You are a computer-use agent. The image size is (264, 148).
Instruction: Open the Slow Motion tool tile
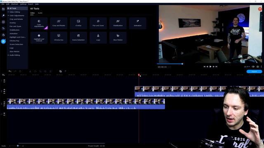point(118,38)
